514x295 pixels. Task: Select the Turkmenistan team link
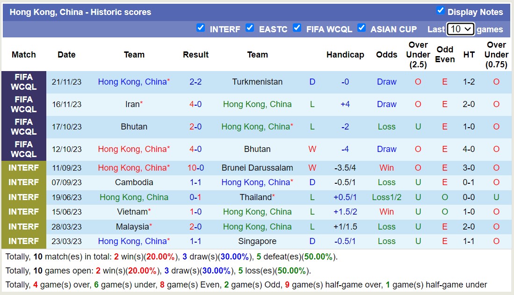coord(257,82)
